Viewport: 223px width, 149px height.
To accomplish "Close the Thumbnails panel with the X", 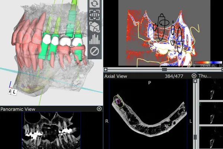I will tap(194, 76).
